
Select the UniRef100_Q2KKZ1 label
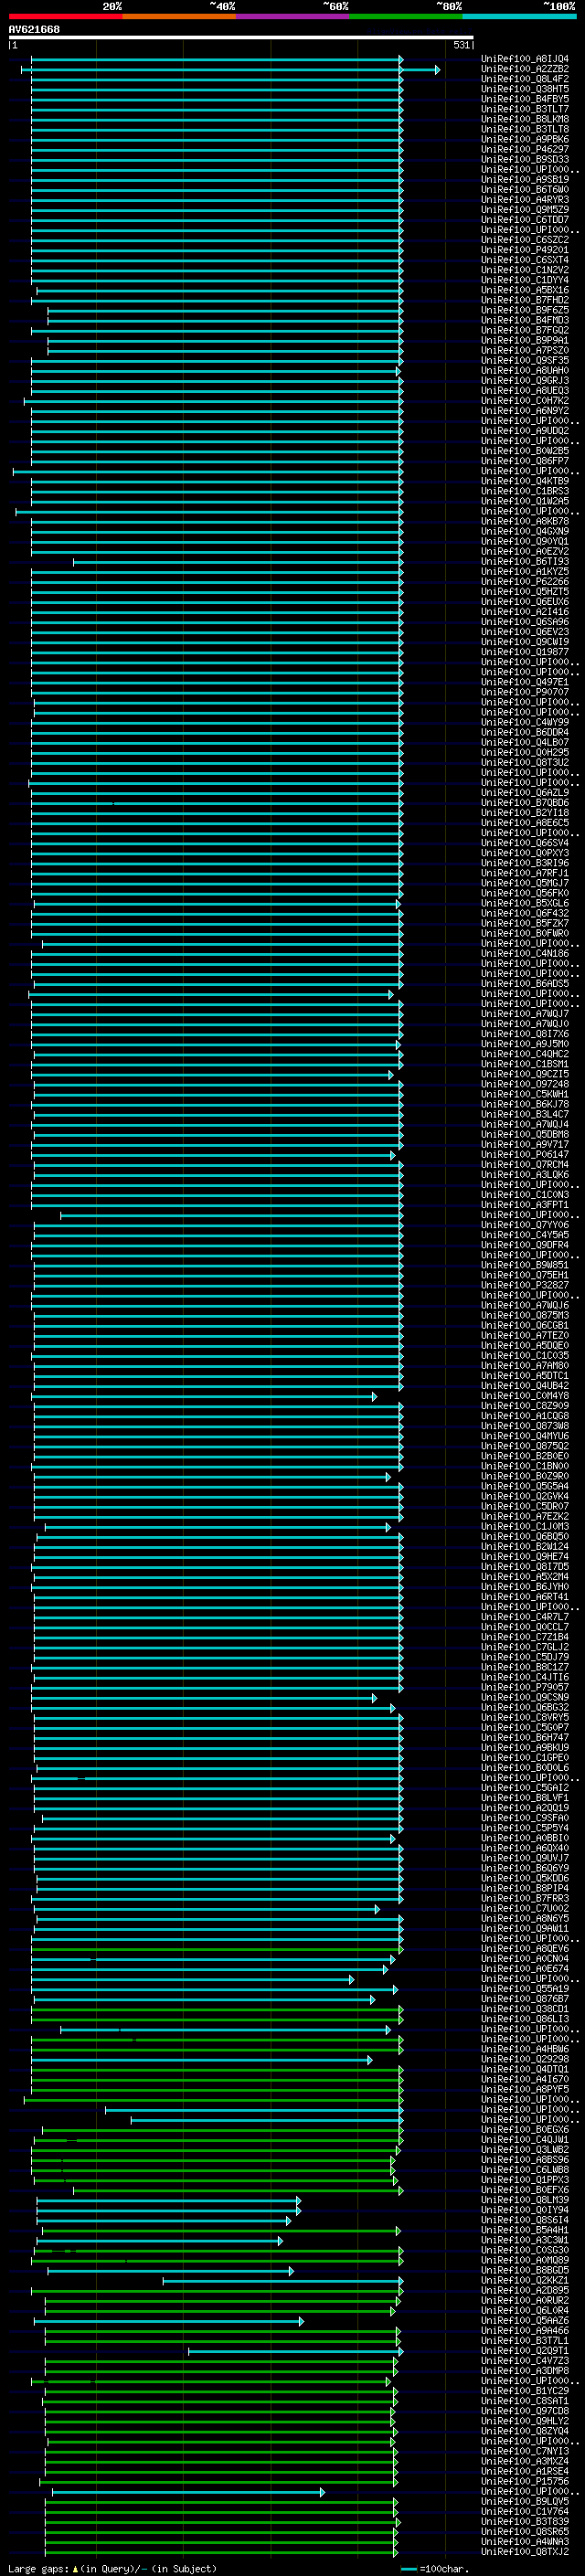coord(525,2280)
